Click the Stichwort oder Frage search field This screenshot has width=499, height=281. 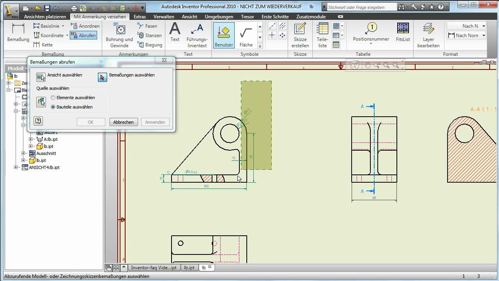click(361, 7)
